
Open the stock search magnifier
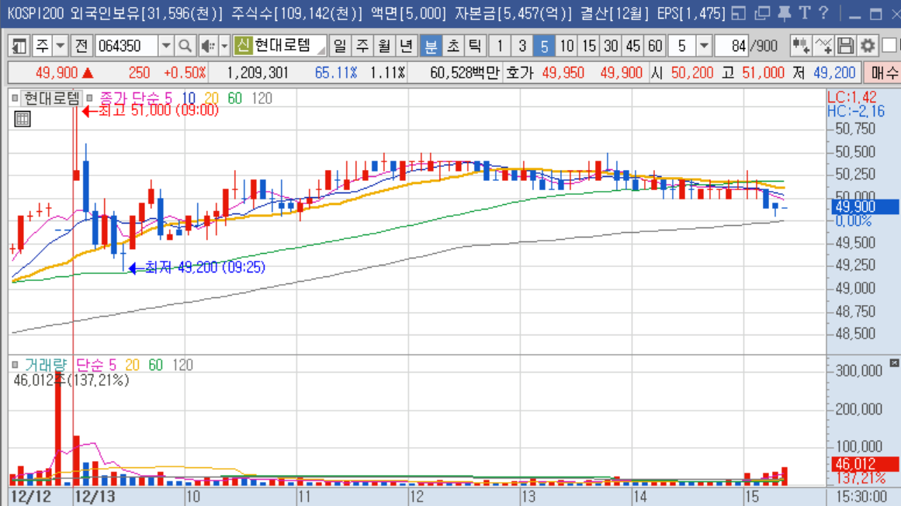pyautogui.click(x=185, y=46)
